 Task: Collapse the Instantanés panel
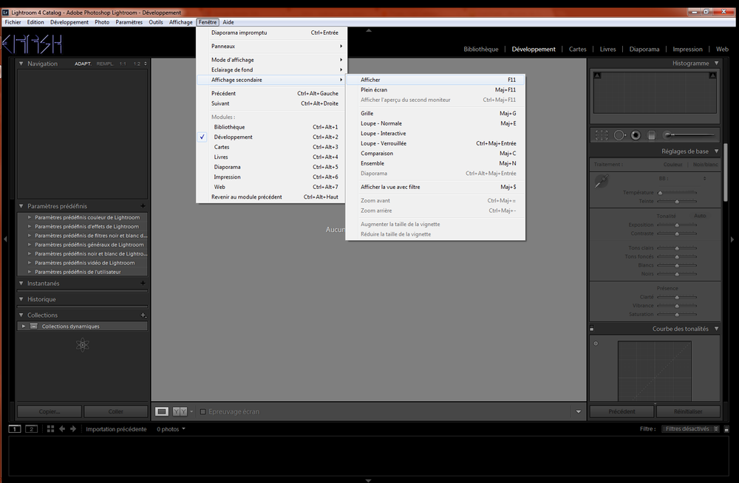[21, 283]
